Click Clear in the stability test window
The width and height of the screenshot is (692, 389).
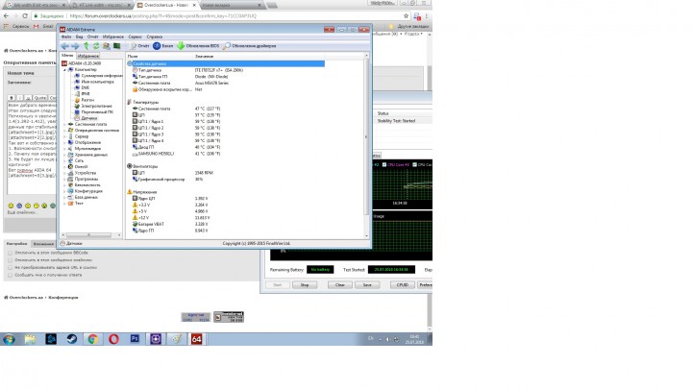click(340, 285)
